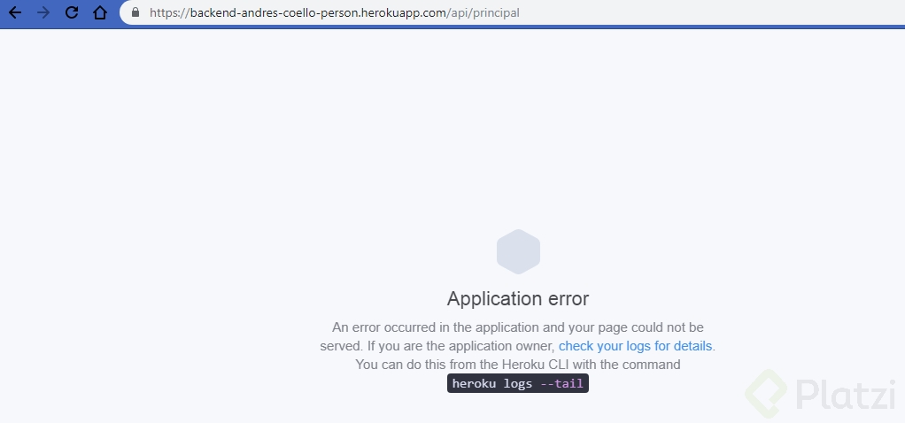Click the blue strip under the address bar
Viewport: 905px width, 423px height.
tap(452, 27)
